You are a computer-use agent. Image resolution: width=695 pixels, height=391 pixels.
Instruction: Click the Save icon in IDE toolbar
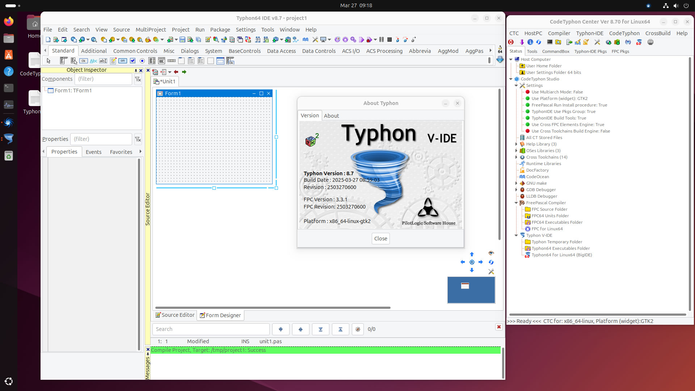click(182, 39)
